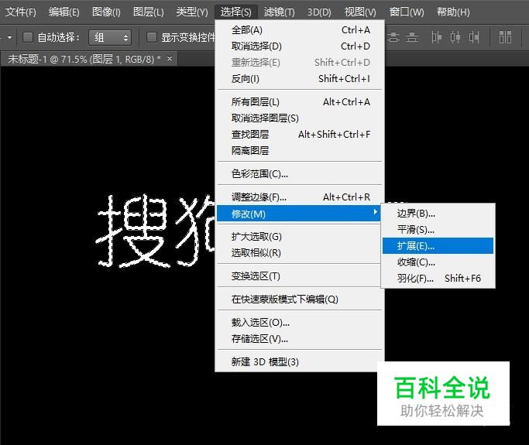Viewport: 529px width, 445px height.
Task: Choose 查找图层 menu entry
Action: (x=300, y=134)
